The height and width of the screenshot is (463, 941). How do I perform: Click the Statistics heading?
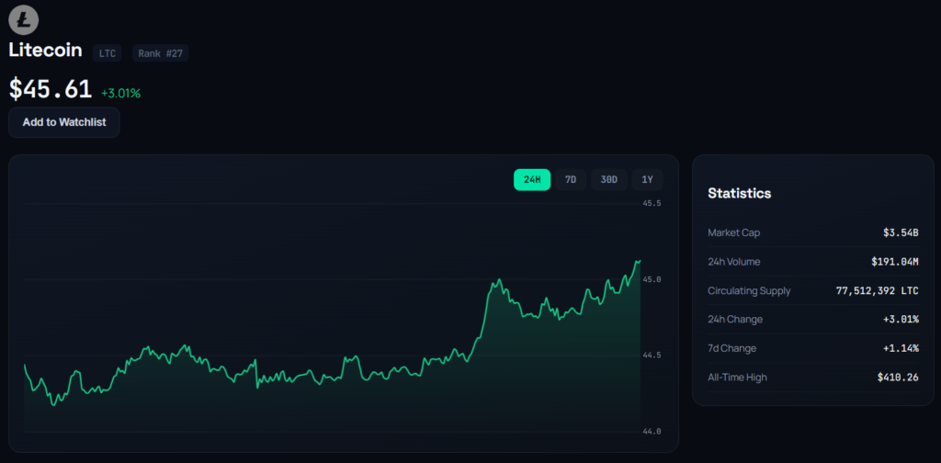[740, 193]
